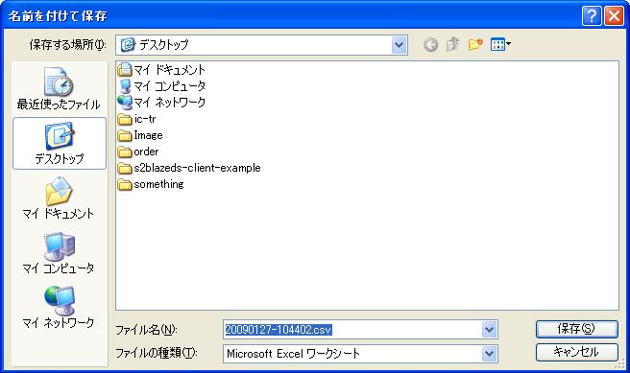Viewport: 630px width, 373px height.
Task: Select the something folder
Action: click(151, 184)
